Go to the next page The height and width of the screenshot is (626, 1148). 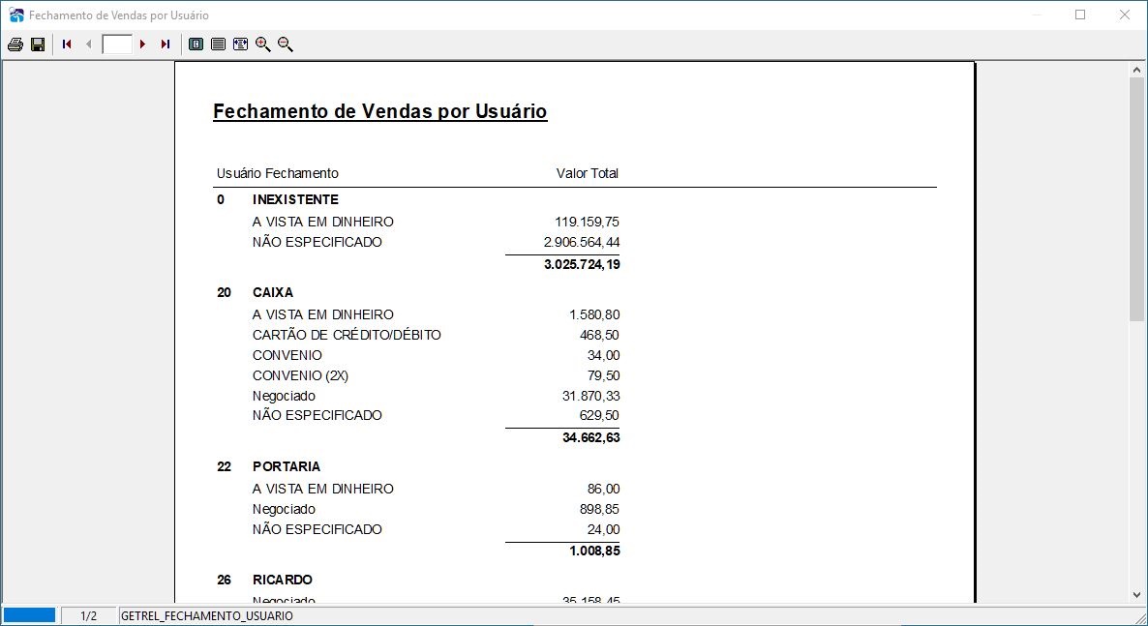tap(142, 45)
